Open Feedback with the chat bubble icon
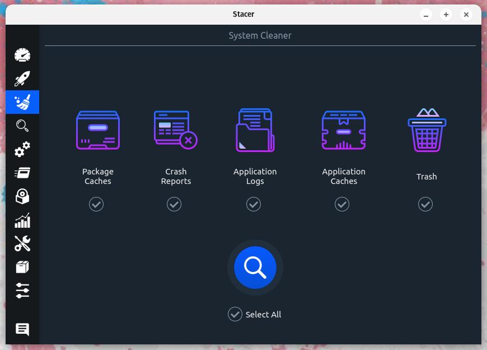 (x=22, y=330)
